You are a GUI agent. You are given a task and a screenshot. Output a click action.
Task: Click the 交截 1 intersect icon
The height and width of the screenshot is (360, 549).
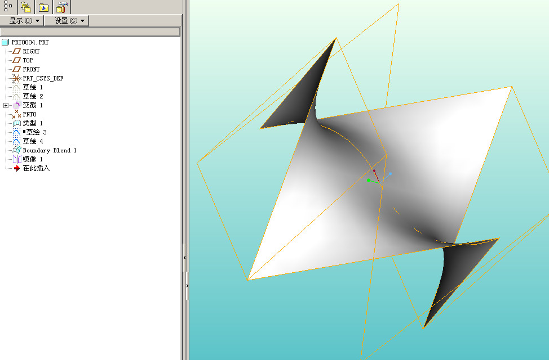tap(17, 105)
